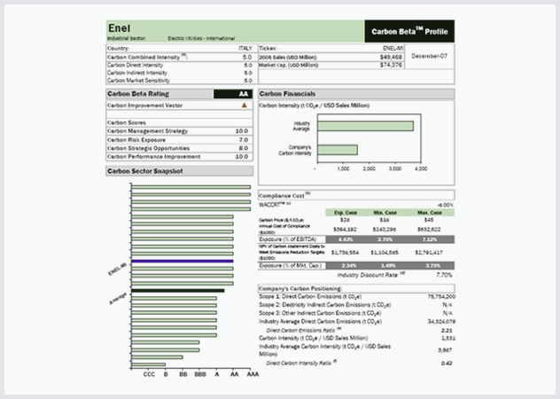Click the Industry Average intensity bar
Viewport: 560px width, 399px height.
click(x=365, y=126)
